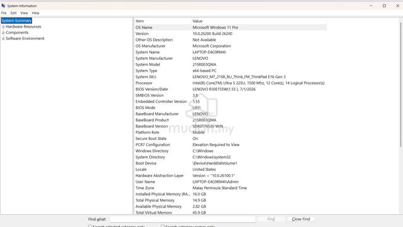Select the Other OS Description row

tap(230, 40)
